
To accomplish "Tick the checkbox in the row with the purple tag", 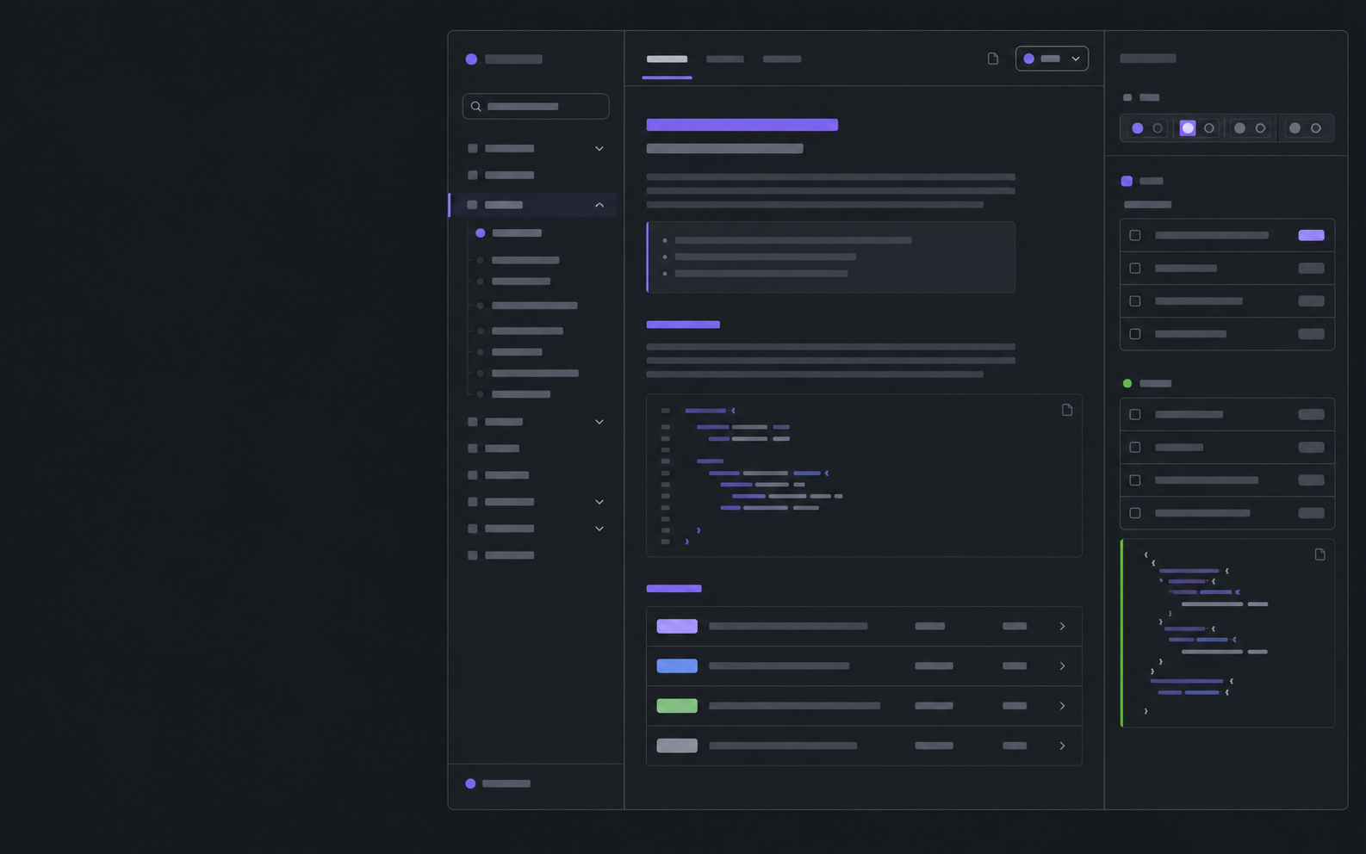I will pos(1135,235).
